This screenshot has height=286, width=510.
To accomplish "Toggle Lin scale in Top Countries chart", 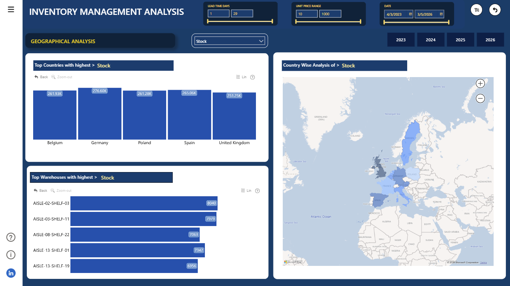I will click(241, 77).
